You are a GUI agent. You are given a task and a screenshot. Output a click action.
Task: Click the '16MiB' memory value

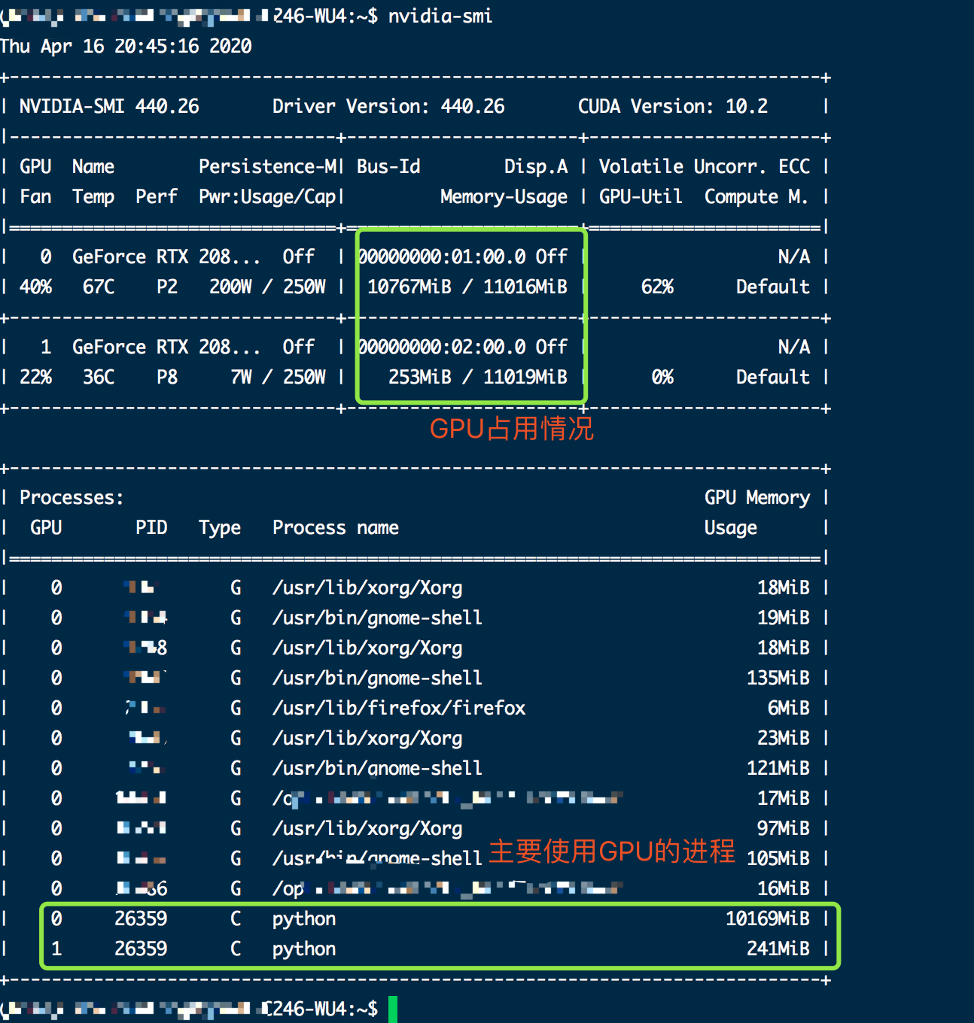click(x=784, y=888)
